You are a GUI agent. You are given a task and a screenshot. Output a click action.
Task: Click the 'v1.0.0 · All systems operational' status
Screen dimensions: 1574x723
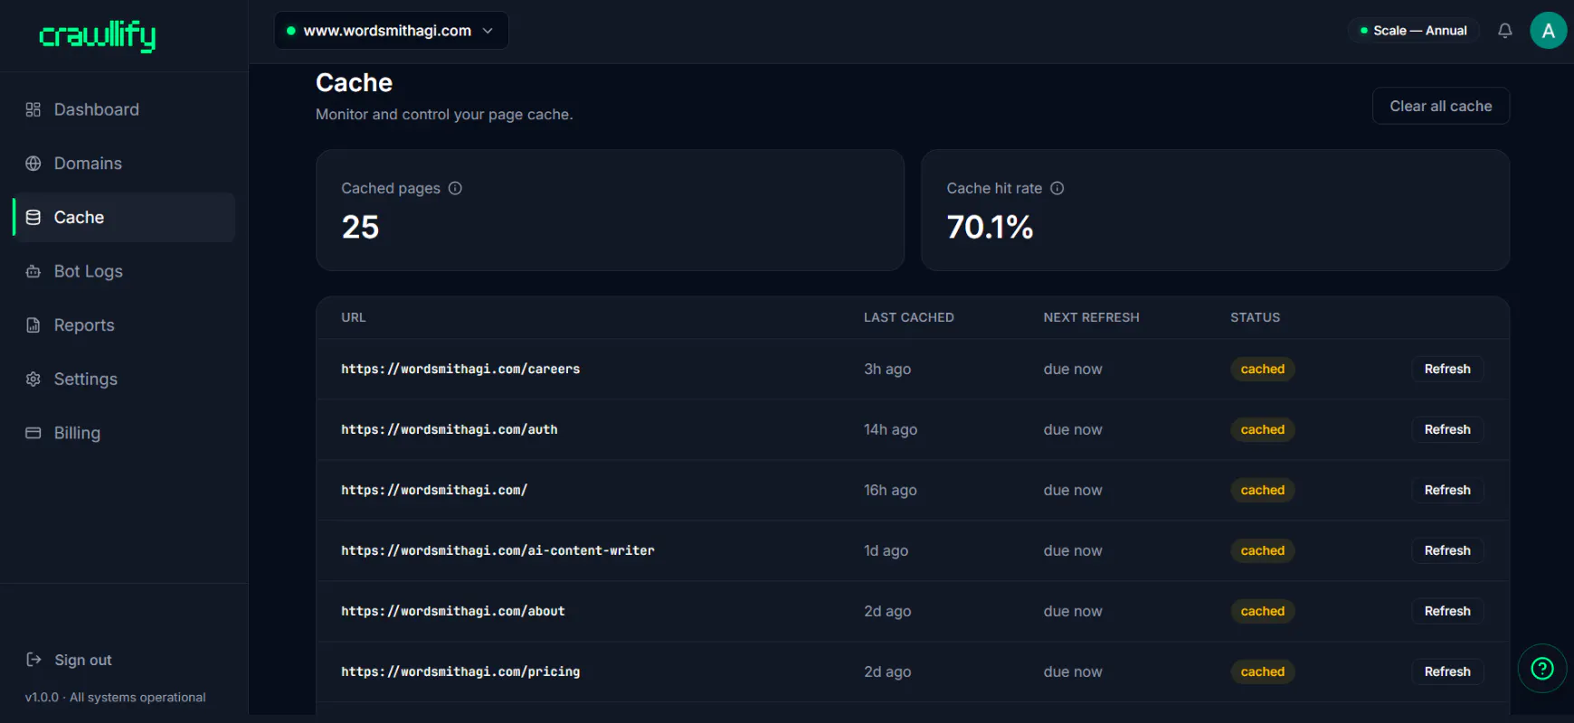(116, 698)
